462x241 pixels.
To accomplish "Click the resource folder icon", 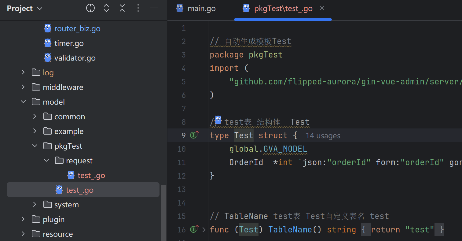I will coord(36,234).
